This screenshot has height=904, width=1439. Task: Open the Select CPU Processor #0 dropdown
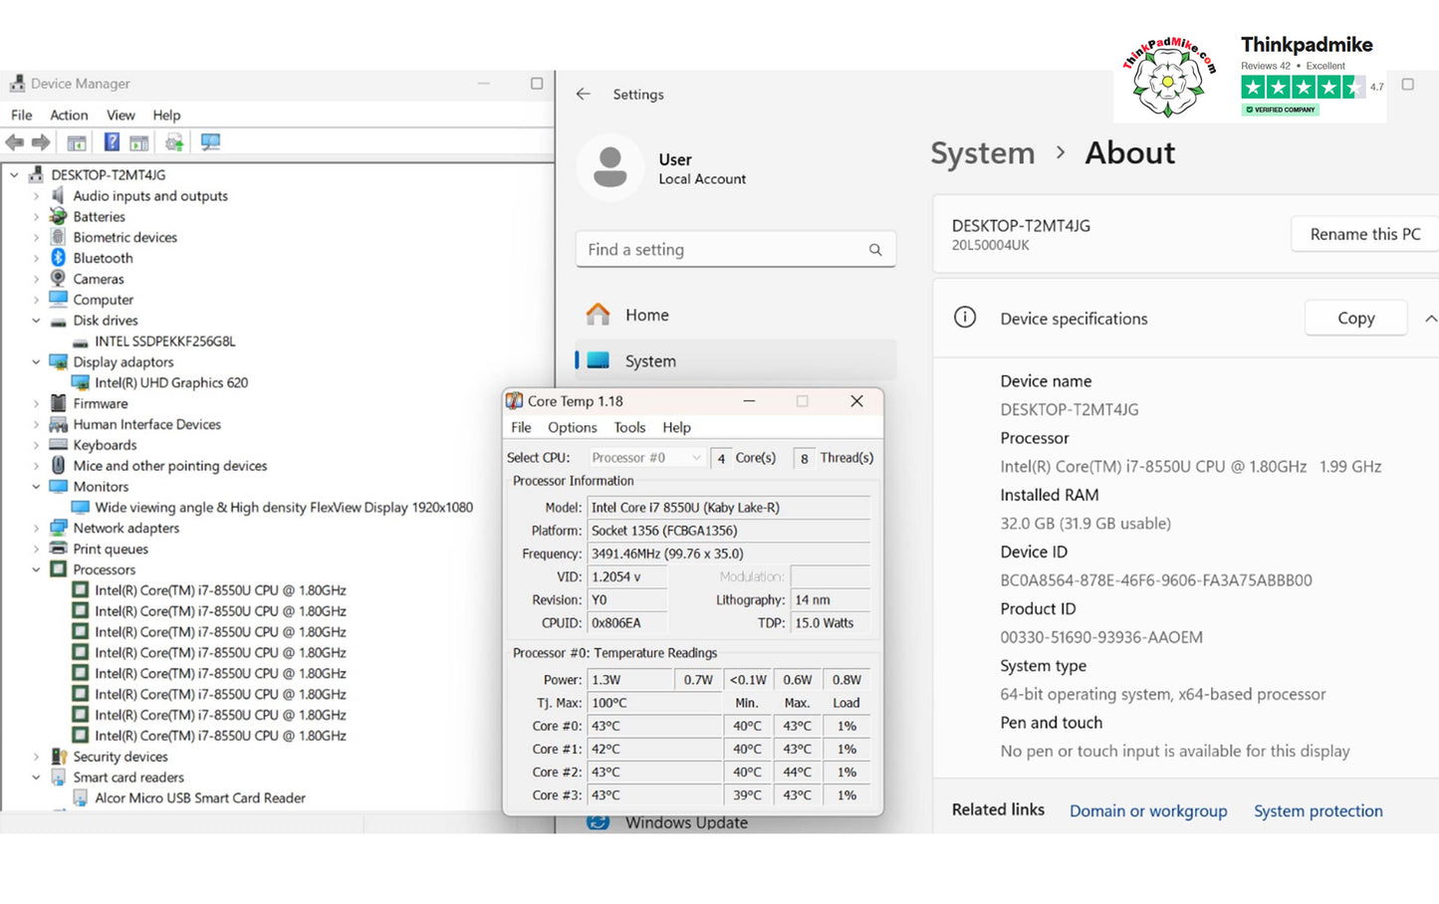pos(646,458)
